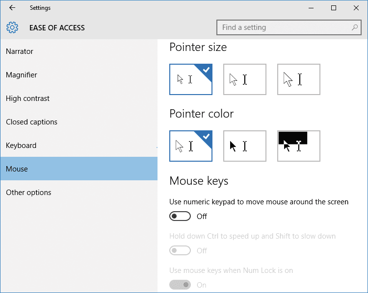Choose the white pointer color

pyautogui.click(x=191, y=146)
